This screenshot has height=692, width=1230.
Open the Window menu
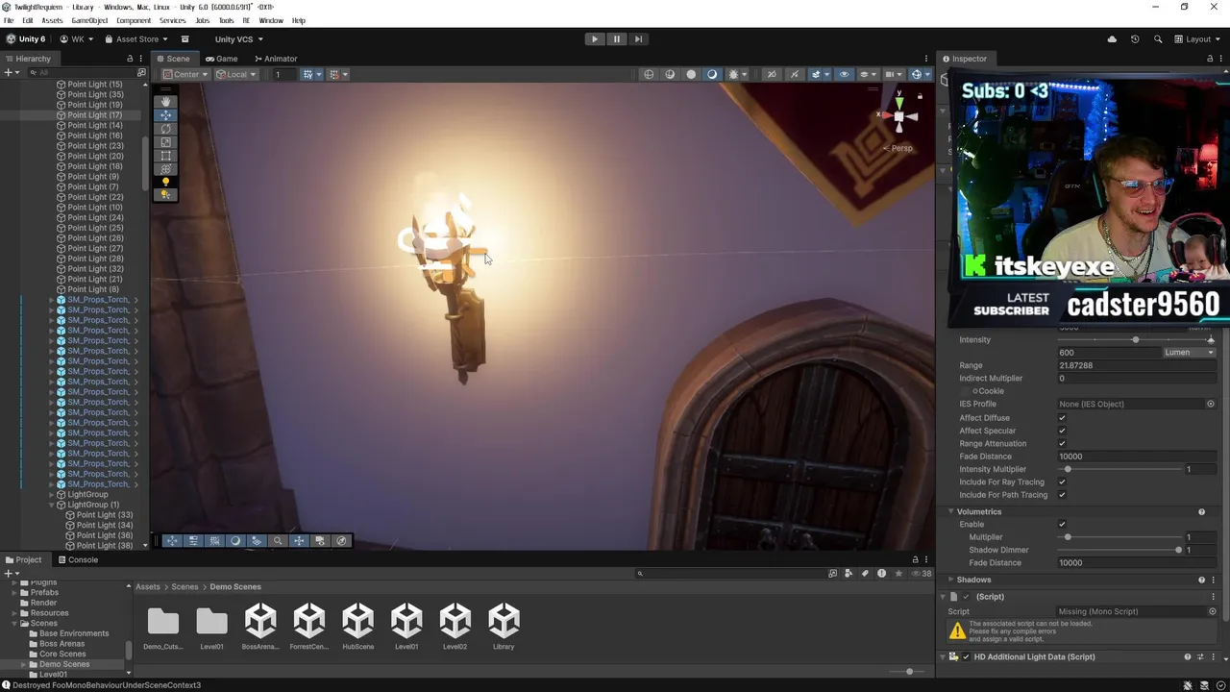pyautogui.click(x=271, y=20)
